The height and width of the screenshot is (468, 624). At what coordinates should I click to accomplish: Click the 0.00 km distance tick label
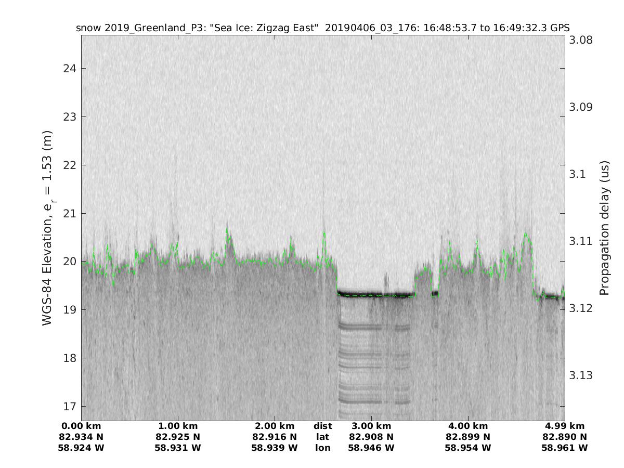82,426
